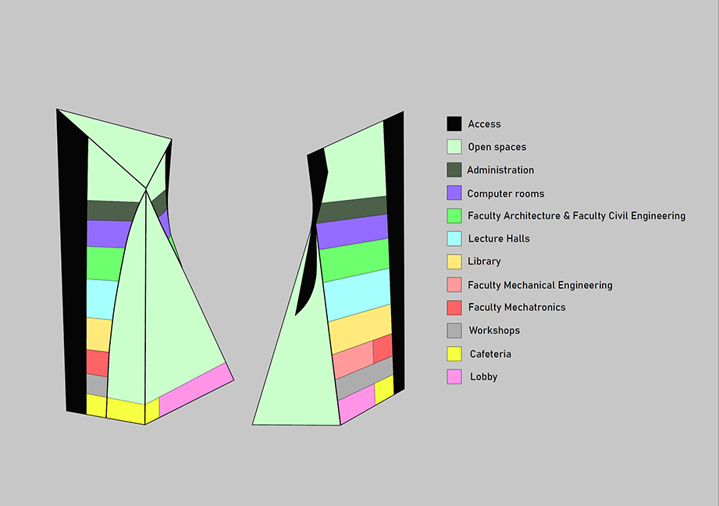Click the 'Computer rooms' legend label
Screen dimensions: 719x506
[506, 194]
